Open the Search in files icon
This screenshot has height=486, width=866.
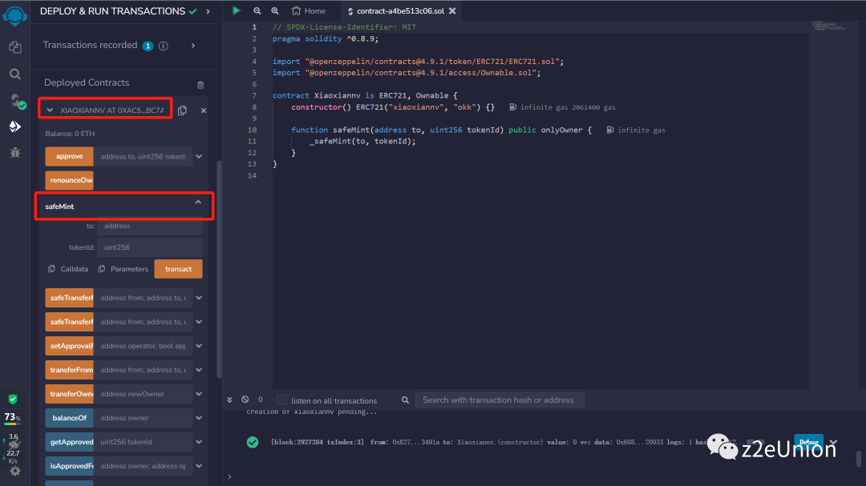[14, 74]
